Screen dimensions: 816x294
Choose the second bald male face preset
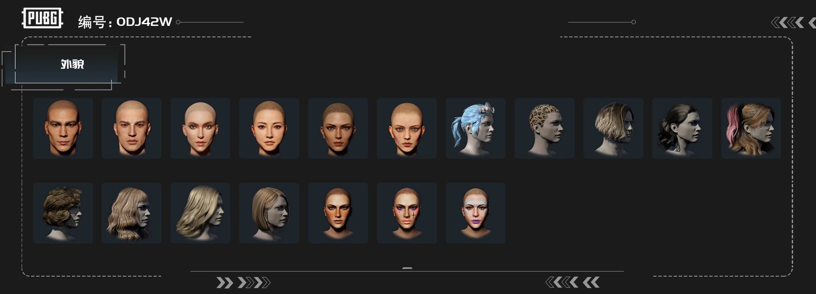pyautogui.click(x=131, y=128)
